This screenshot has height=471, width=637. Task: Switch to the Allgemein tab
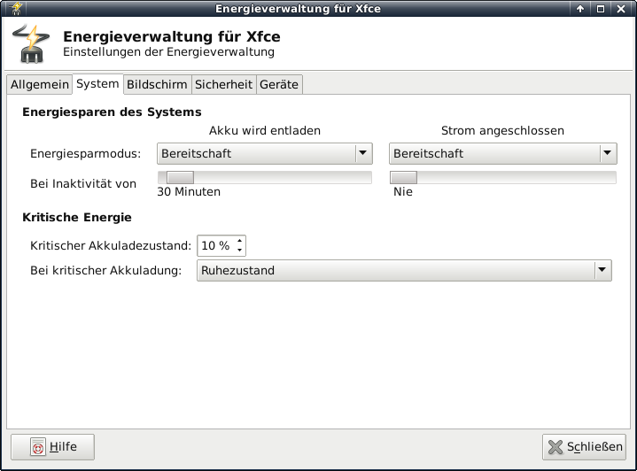pyautogui.click(x=39, y=84)
